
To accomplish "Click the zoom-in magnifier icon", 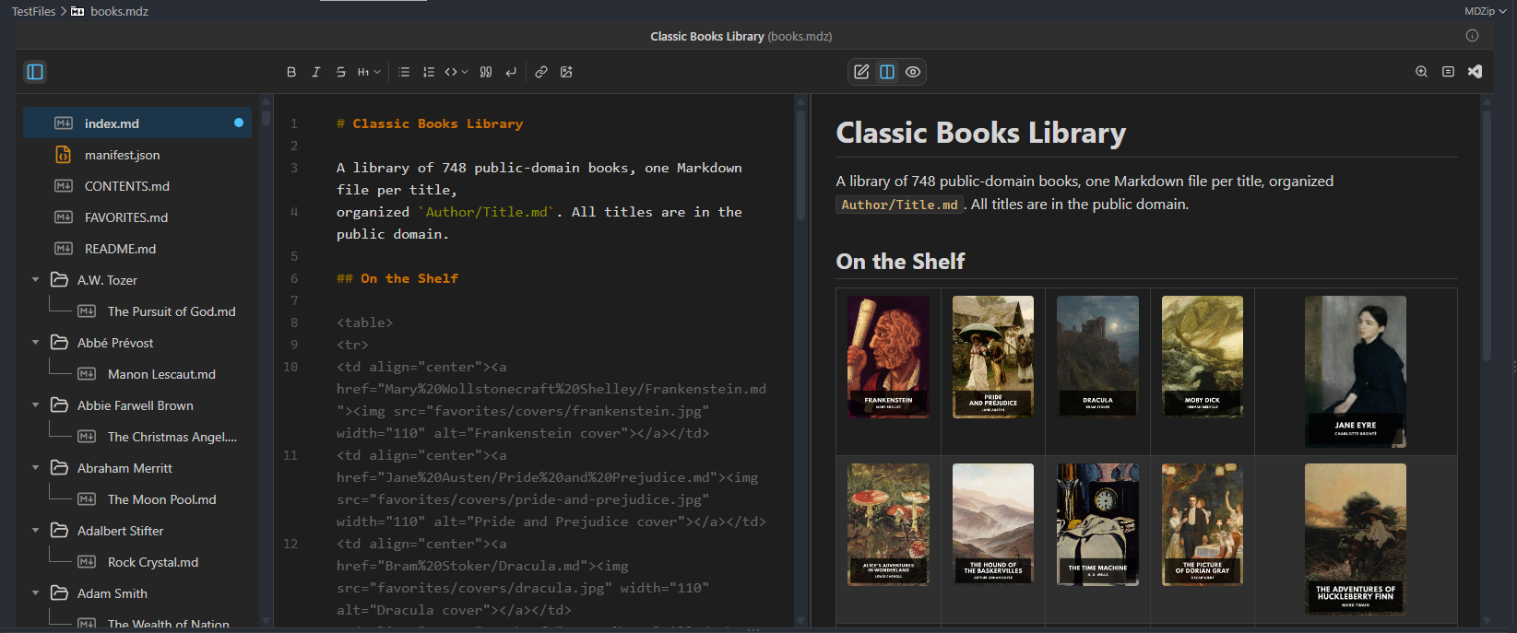I will point(1422,72).
